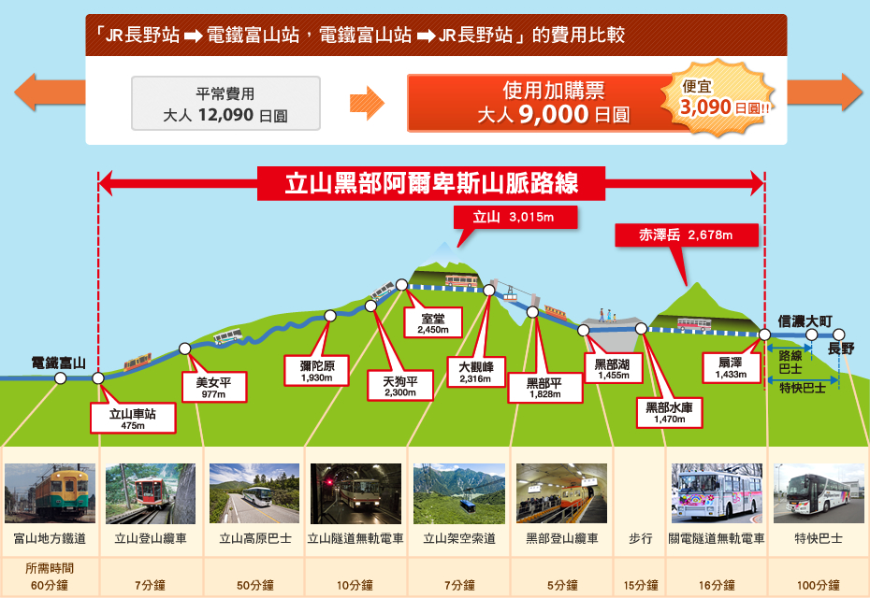Viewport: 870px width, 598px height.
Task: Click the highland bus icon on the slope
Action: click(x=228, y=335)
